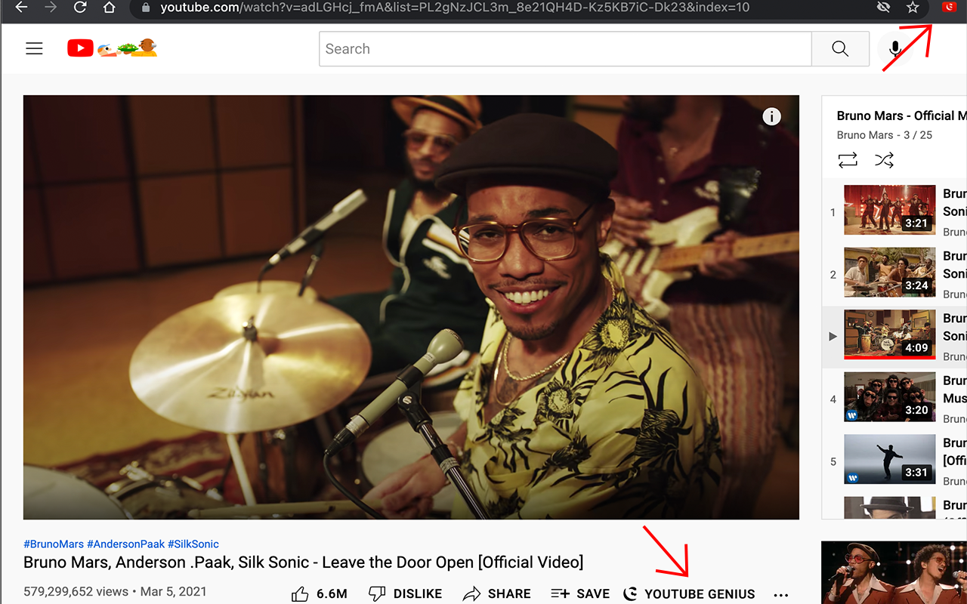Focus the YouTube Search field
This screenshot has height=604, width=967.
[565, 49]
